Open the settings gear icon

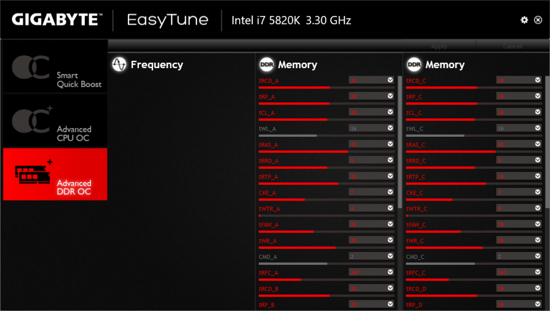pos(524,20)
